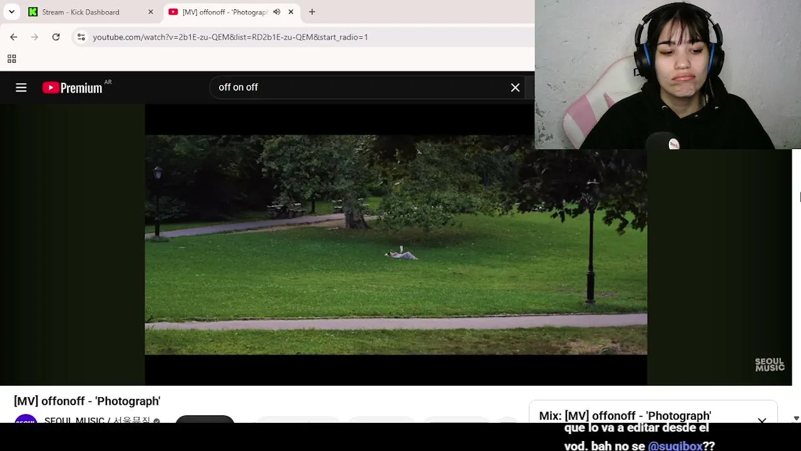Open the SEOUL MUSIC channel avatar
Image resolution: width=801 pixels, height=451 pixels.
point(26,418)
